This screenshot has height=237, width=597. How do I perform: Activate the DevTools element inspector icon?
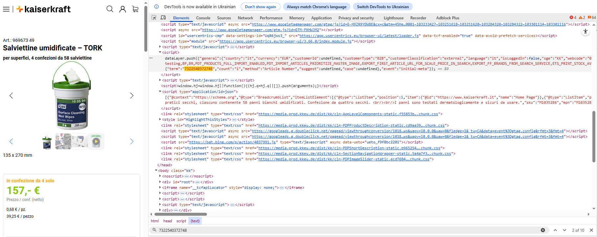click(154, 18)
